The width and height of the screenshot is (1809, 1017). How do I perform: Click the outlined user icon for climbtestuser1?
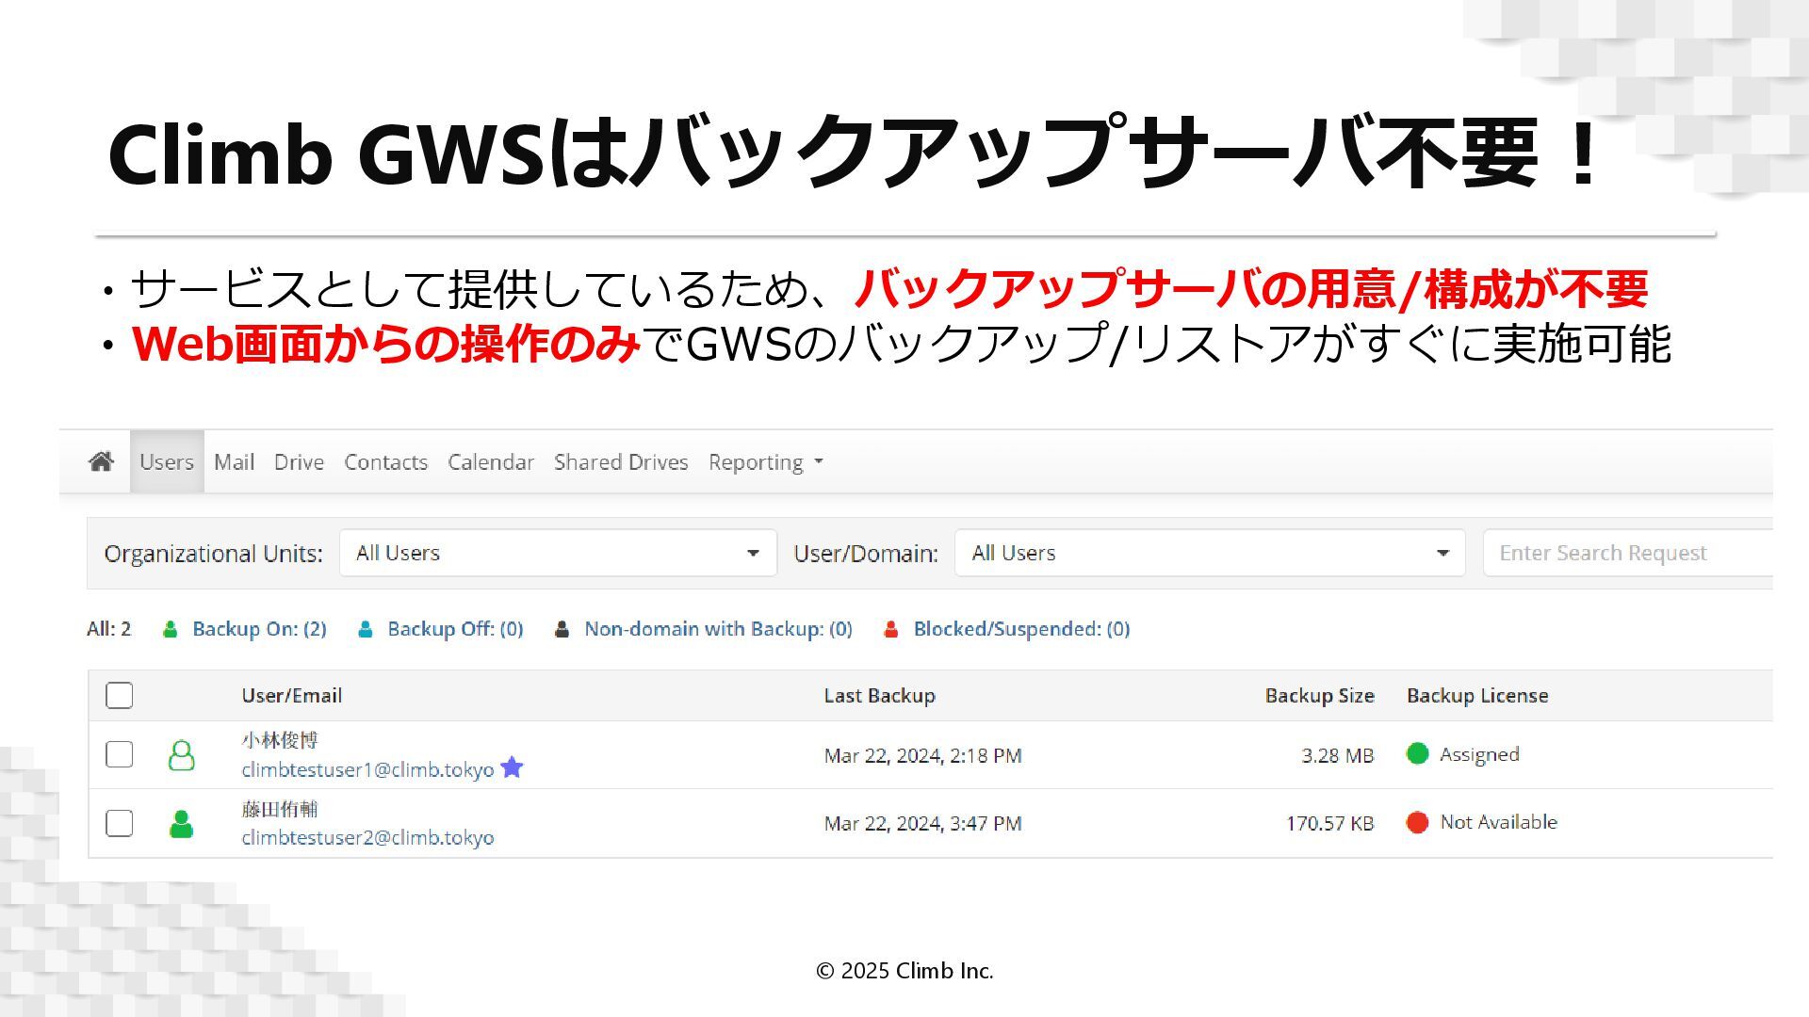tap(181, 755)
